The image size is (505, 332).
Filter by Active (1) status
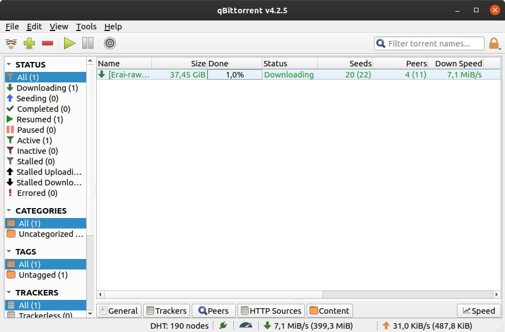[46, 141]
